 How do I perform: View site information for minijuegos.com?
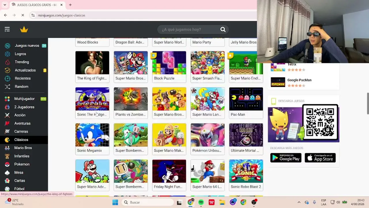click(x=33, y=15)
